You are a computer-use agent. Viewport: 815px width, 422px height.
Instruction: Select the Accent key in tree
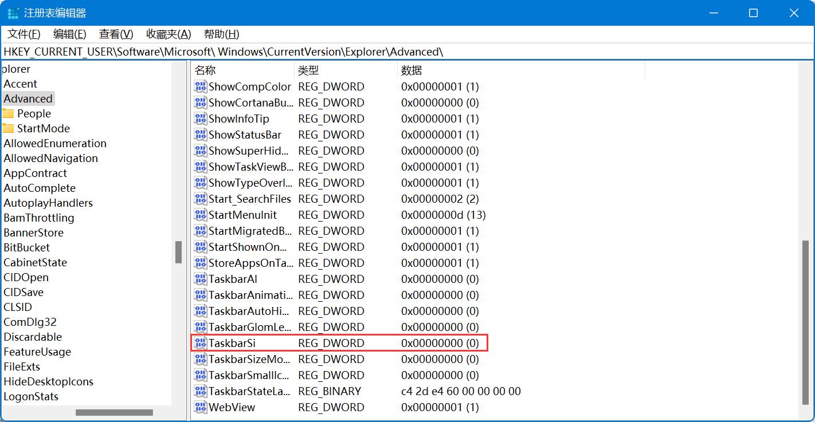click(x=20, y=84)
